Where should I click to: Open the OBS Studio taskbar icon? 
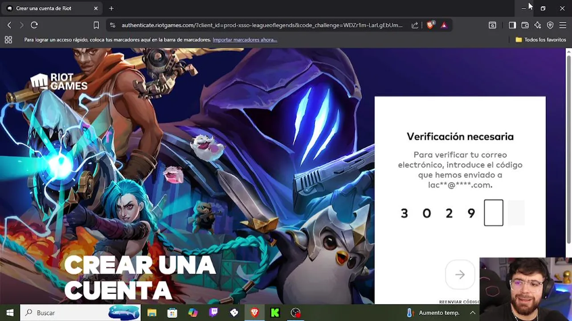pos(296,313)
